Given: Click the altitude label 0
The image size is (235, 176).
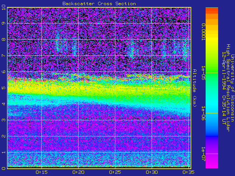Looking at the screenshot, I should 3,168.
